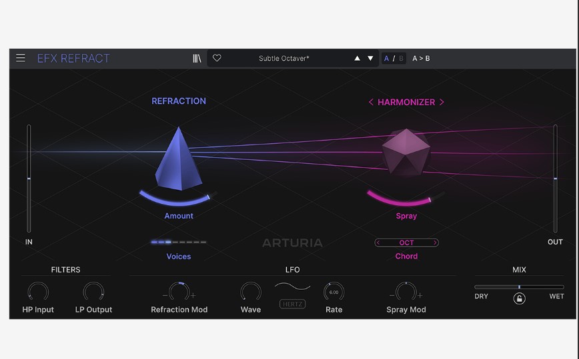Open the Subtle Octaver preset name
Screen dimensions: 579x359
(x=284, y=58)
